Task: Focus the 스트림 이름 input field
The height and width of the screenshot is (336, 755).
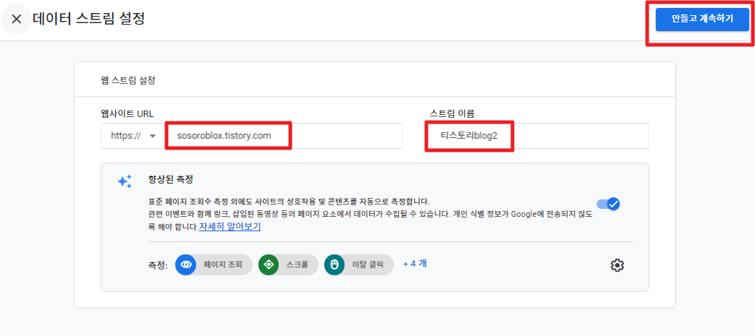Action: tap(539, 136)
